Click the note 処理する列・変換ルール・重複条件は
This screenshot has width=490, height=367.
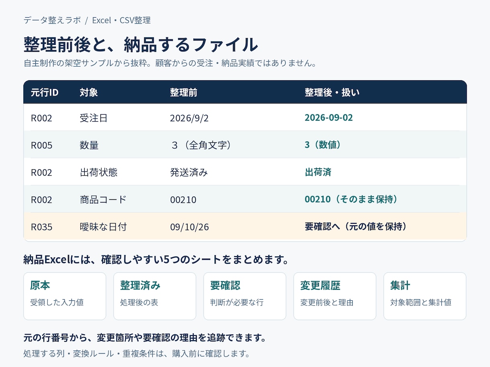137,354
